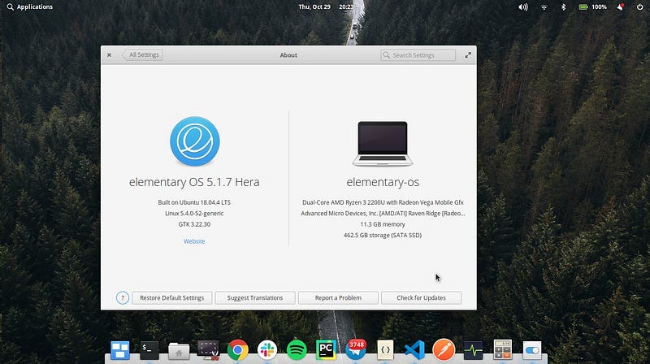Open Spotify from the dock
The height and width of the screenshot is (364, 650).
pyautogui.click(x=297, y=350)
